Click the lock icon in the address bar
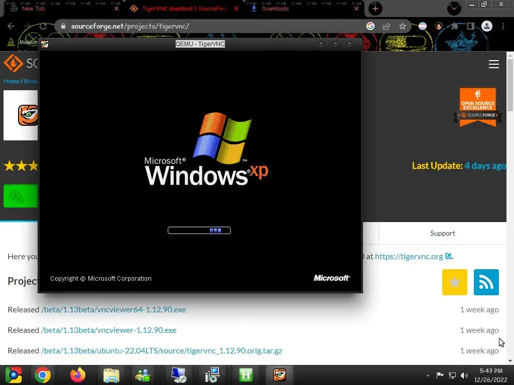 pyautogui.click(x=63, y=26)
